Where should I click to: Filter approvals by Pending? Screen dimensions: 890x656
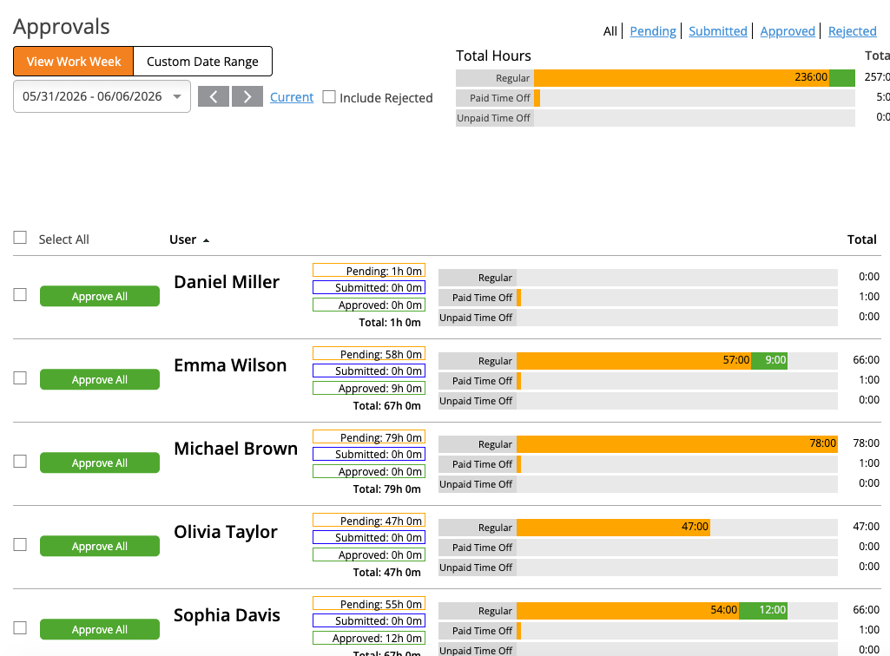[x=653, y=31]
